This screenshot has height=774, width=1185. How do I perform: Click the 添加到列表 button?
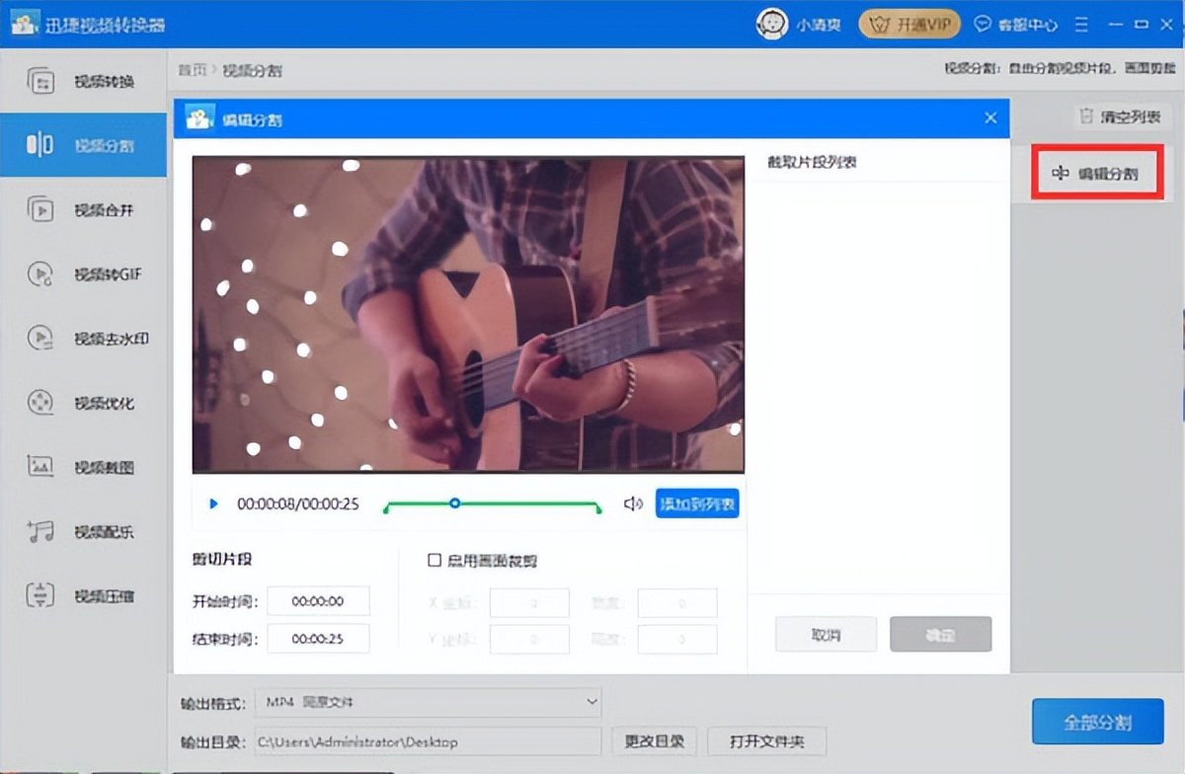click(x=697, y=503)
